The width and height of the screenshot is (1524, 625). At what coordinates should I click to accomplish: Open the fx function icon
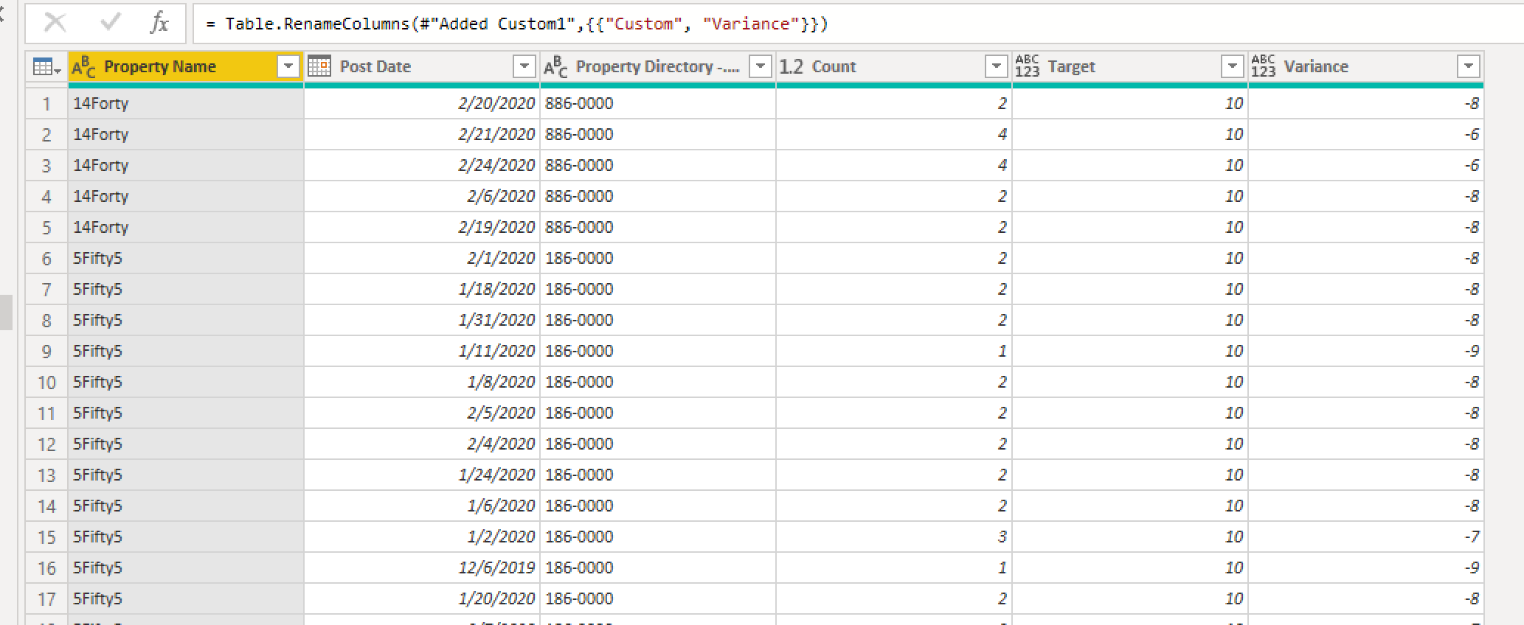pos(159,23)
